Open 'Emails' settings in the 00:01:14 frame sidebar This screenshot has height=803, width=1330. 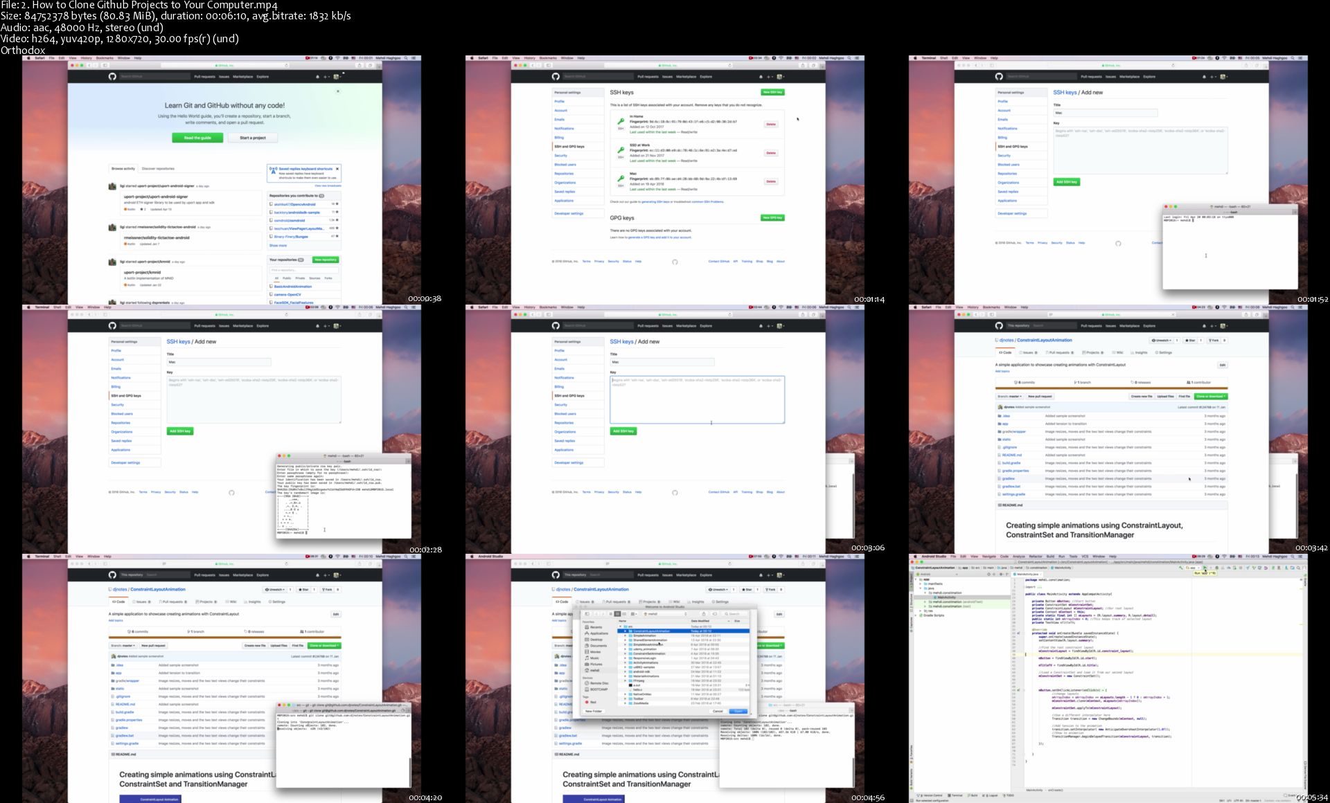pos(559,119)
